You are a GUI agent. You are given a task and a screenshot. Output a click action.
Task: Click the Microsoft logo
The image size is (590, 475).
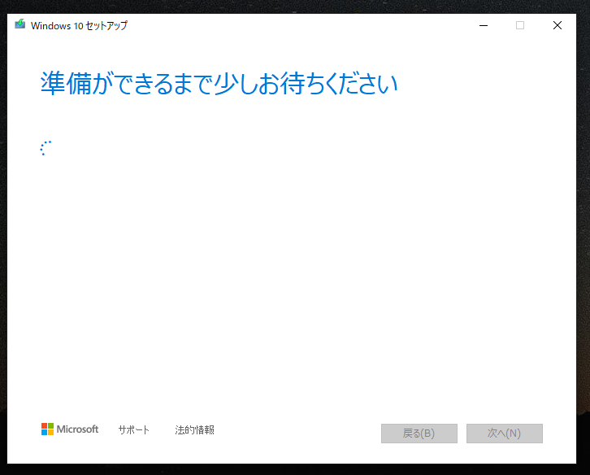tap(70, 429)
